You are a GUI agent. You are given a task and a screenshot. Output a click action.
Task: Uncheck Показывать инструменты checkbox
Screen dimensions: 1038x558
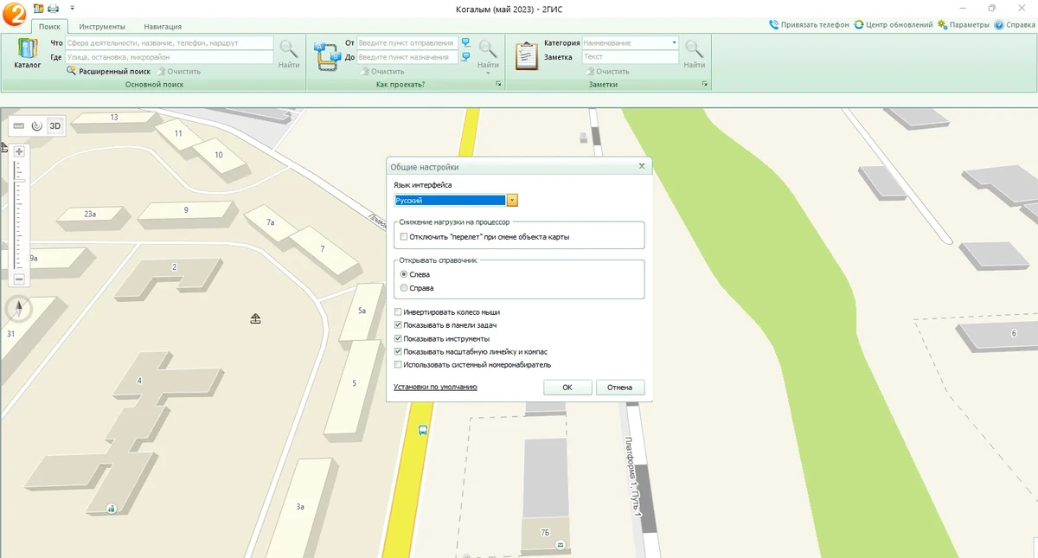398,338
